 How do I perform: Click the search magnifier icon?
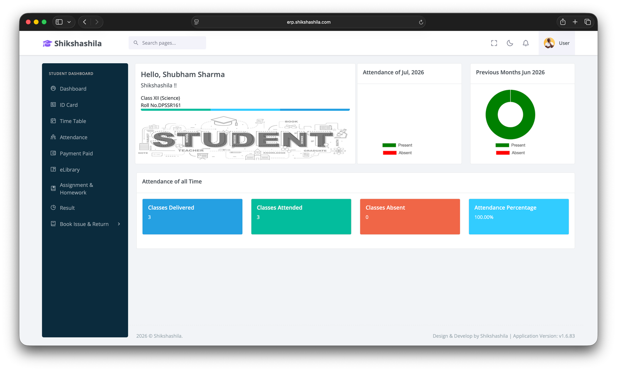(136, 43)
